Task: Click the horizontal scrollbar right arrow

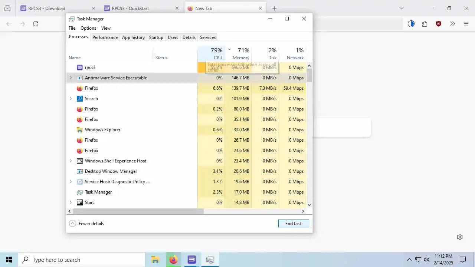Action: 303,211
